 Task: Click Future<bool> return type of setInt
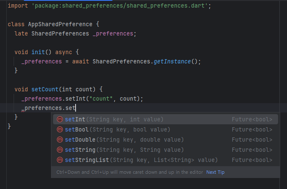coord(252,119)
